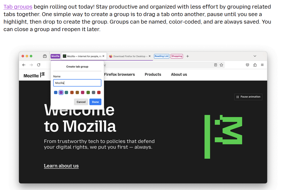The width and height of the screenshot is (281, 190).
Task: Pause animation on the Mozilla page
Action: tap(248, 97)
